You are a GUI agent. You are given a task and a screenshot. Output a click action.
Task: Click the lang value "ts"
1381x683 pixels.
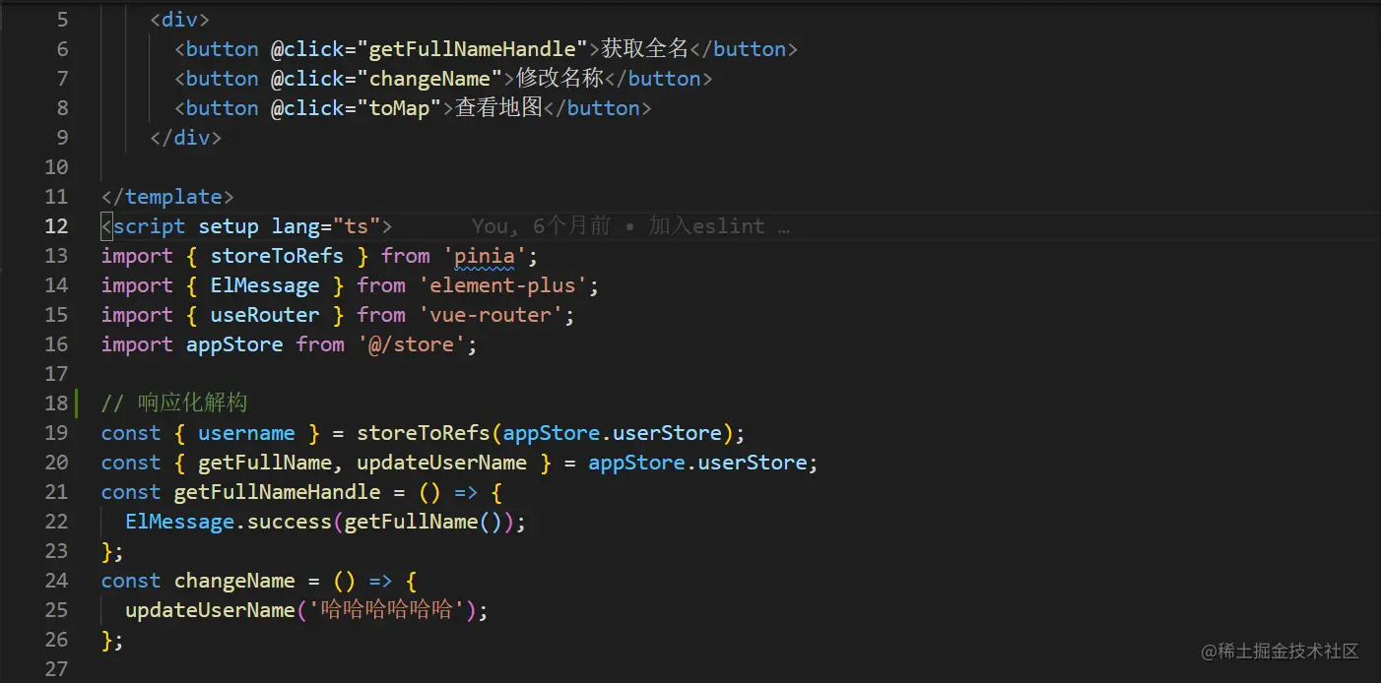[357, 226]
